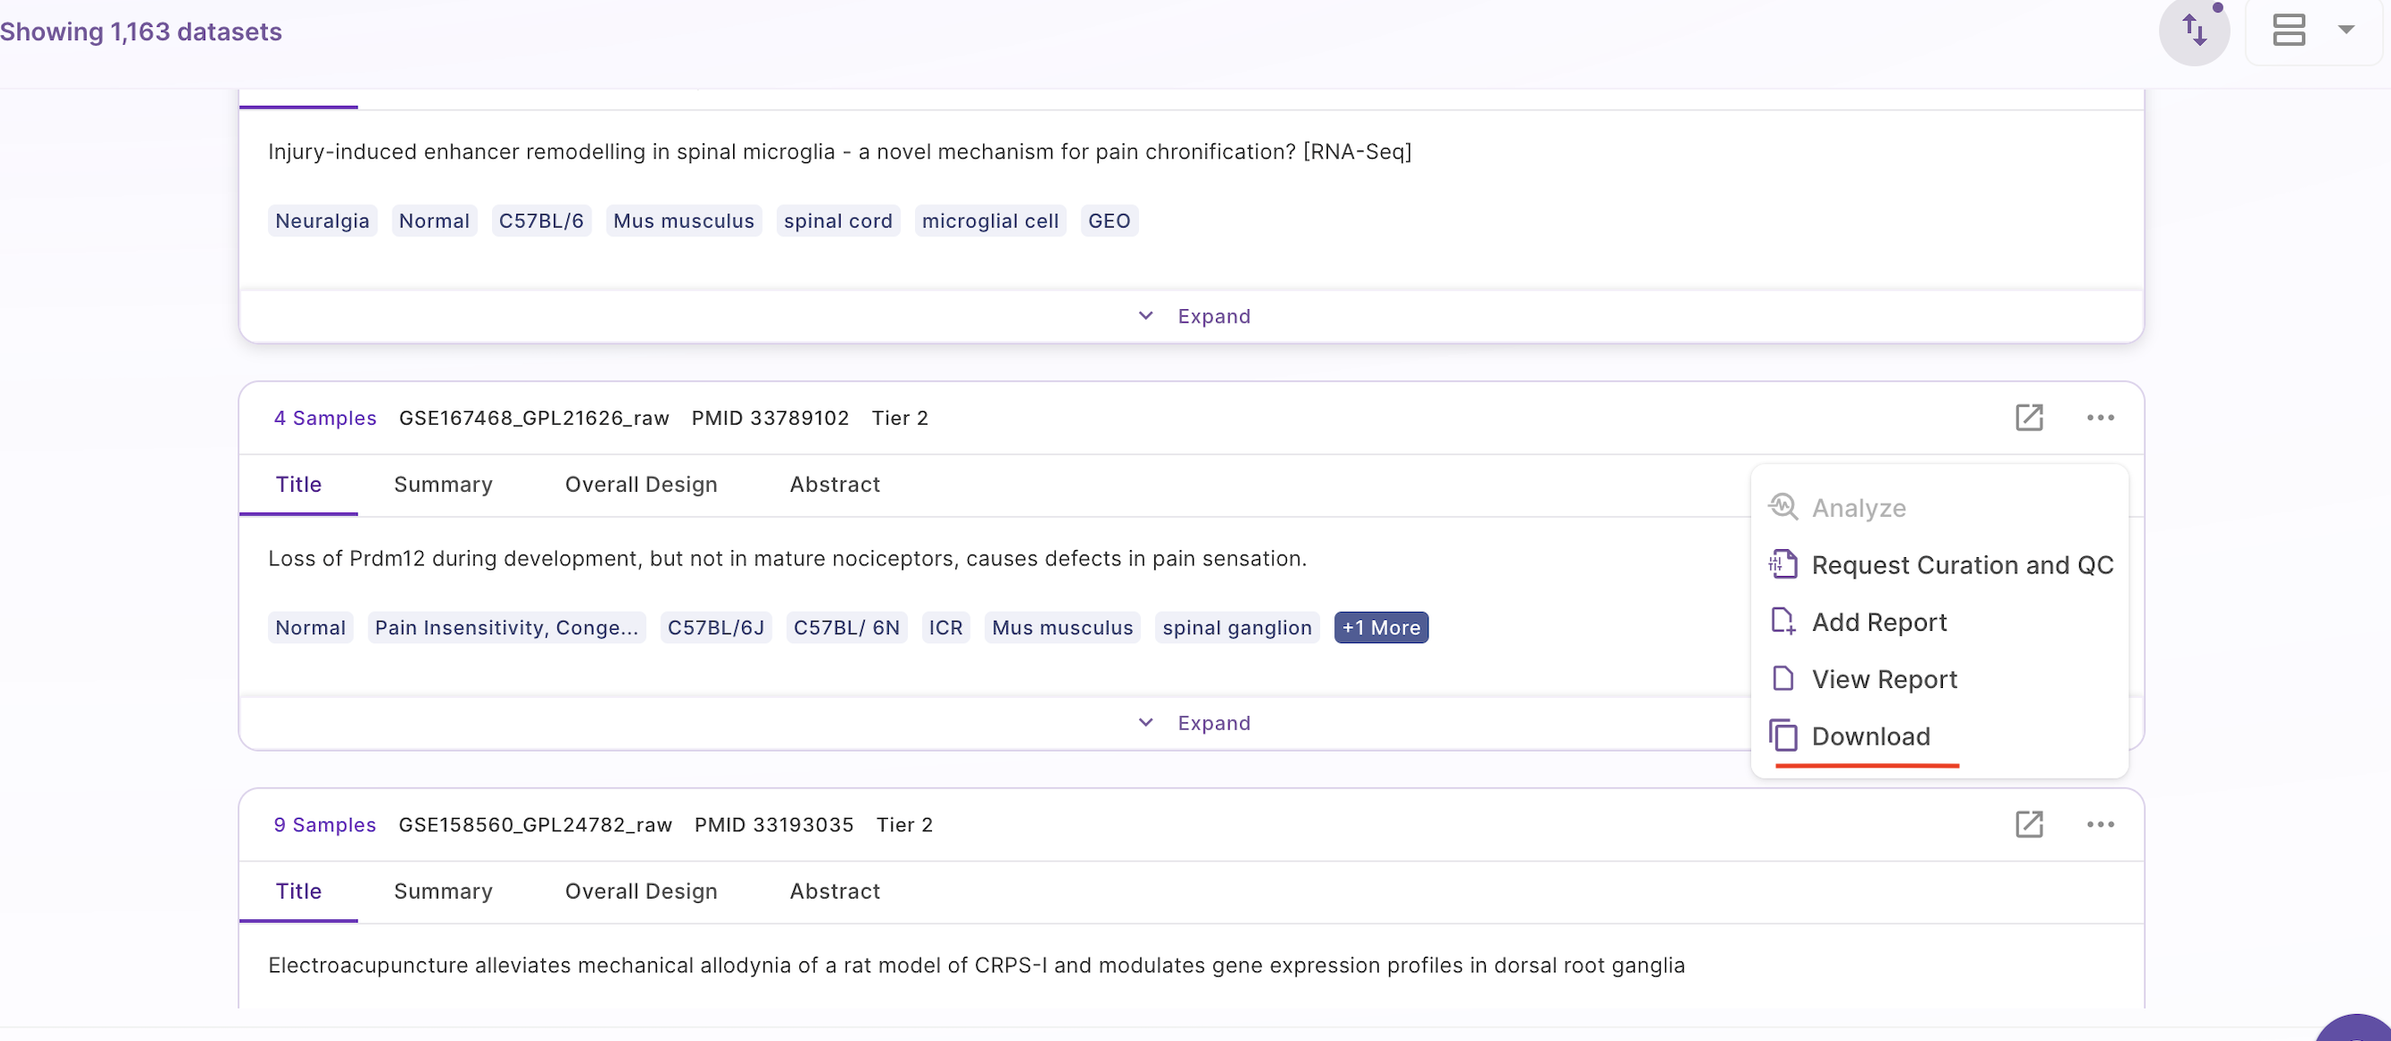Image resolution: width=2391 pixels, height=1041 pixels.
Task: Select Request Curation and QC option
Action: point(1940,564)
